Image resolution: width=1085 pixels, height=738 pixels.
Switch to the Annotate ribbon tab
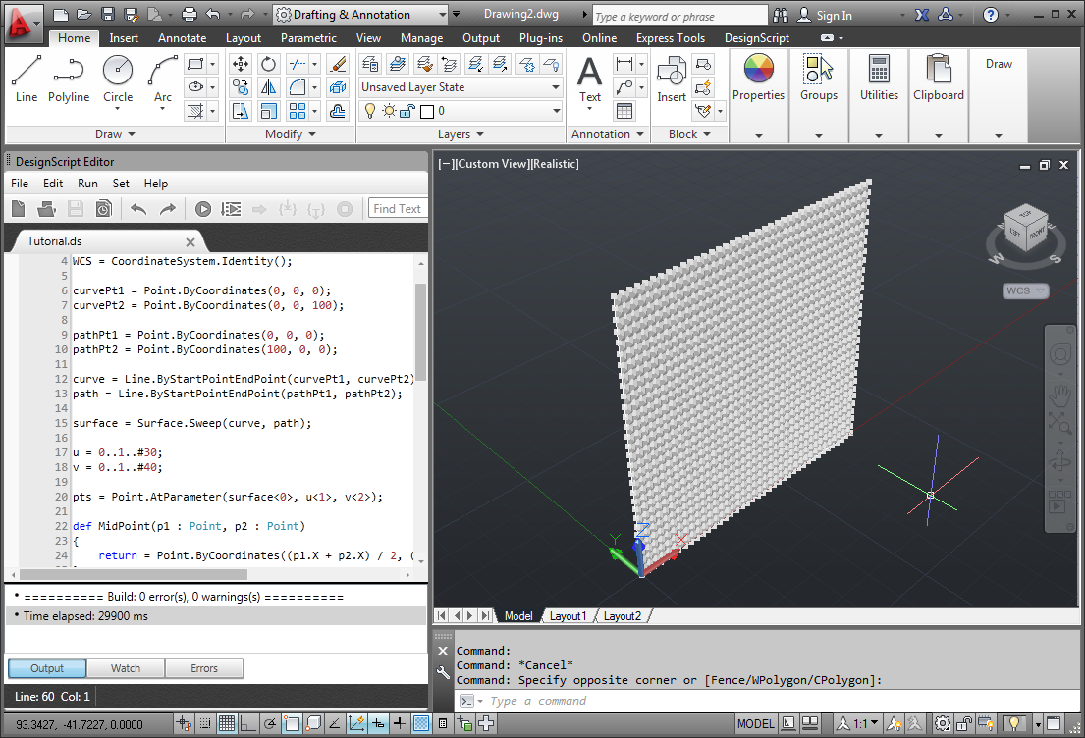click(183, 38)
